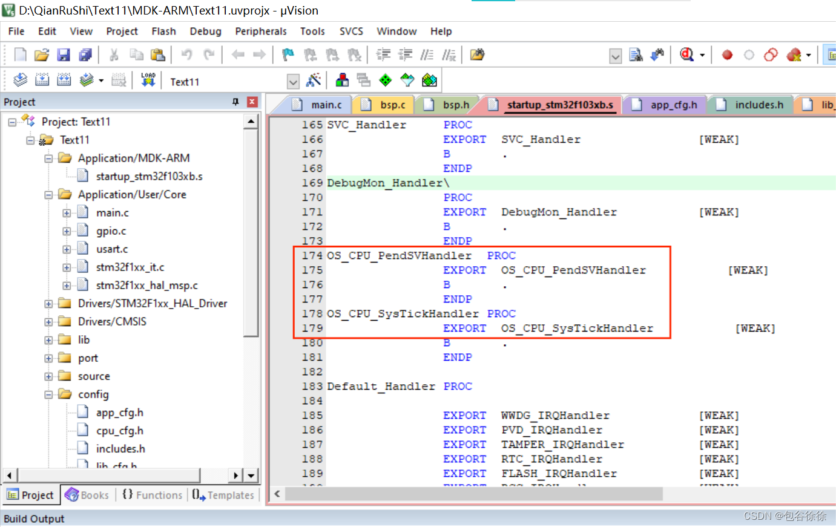Open the Project menu
Image resolution: width=836 pixels, height=527 pixels.
pyautogui.click(x=122, y=31)
